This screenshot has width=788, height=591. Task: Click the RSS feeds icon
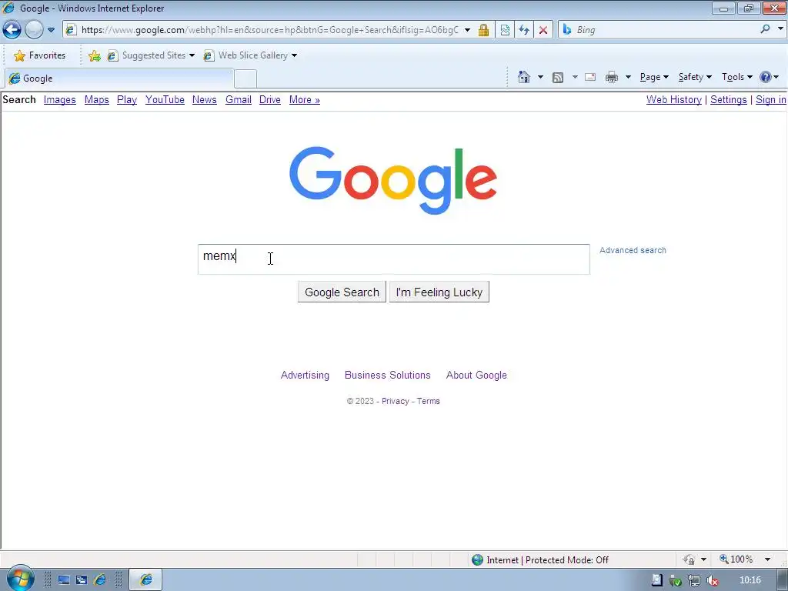coord(558,78)
